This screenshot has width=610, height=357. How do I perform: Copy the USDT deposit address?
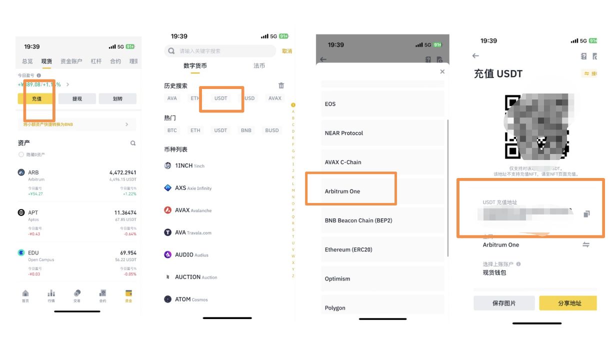(x=586, y=214)
